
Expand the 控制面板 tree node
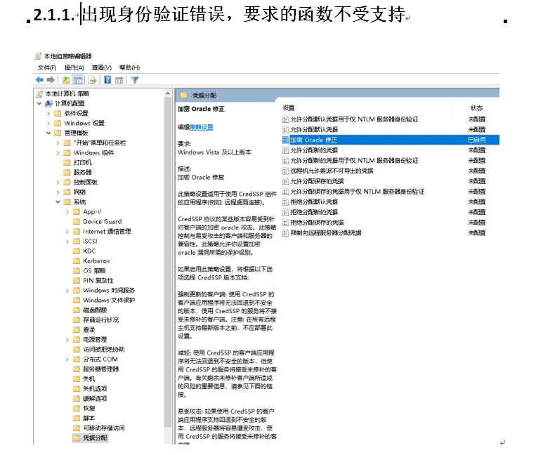(58, 183)
